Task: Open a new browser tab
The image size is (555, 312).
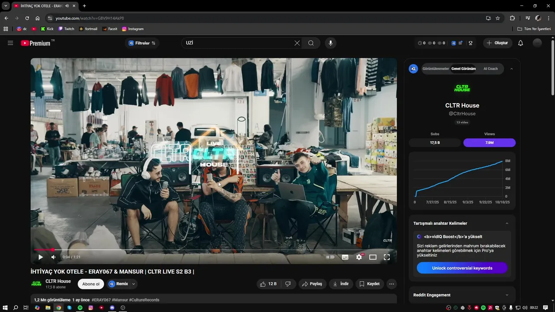Action: click(x=84, y=6)
